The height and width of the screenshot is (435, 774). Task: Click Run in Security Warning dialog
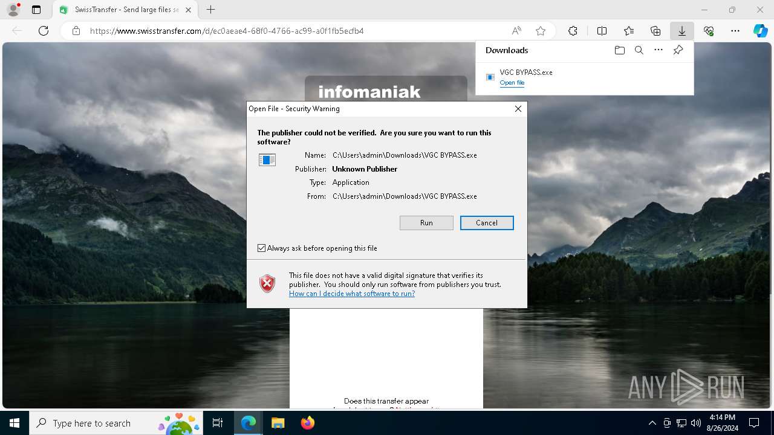pyautogui.click(x=426, y=223)
